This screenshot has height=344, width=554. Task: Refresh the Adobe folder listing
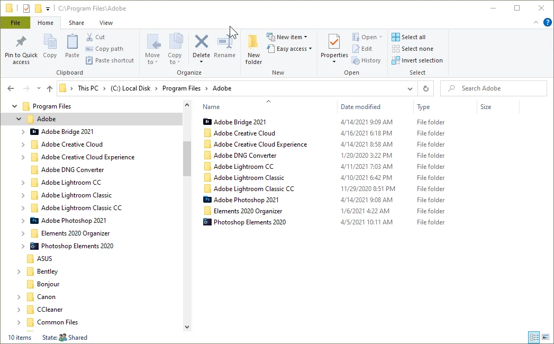426,88
